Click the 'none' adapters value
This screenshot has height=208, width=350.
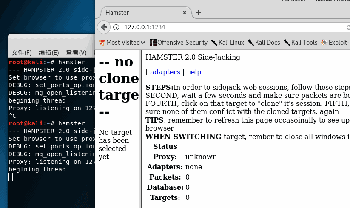point(193,167)
